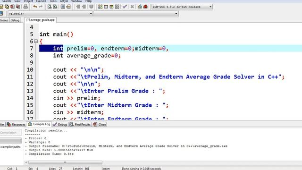This screenshot has height=170, width=302.
Task: Click on 'int main()' code line
Action: tap(57, 34)
